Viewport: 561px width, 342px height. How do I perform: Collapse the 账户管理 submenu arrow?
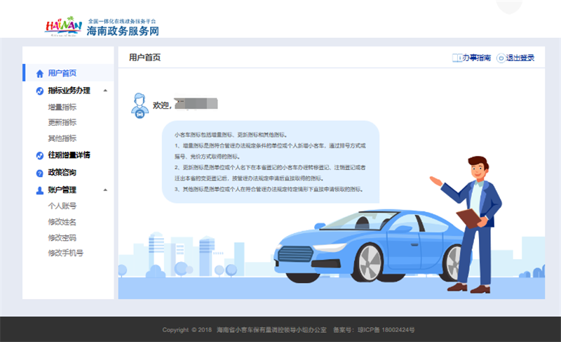point(105,190)
